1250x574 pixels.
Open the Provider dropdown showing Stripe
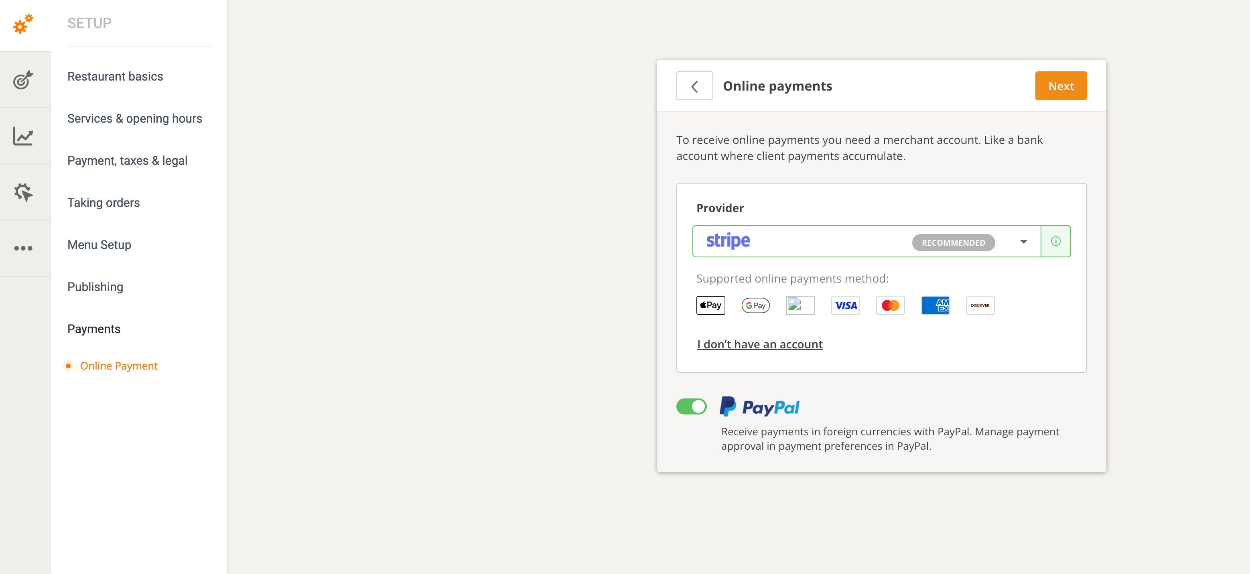(1023, 241)
